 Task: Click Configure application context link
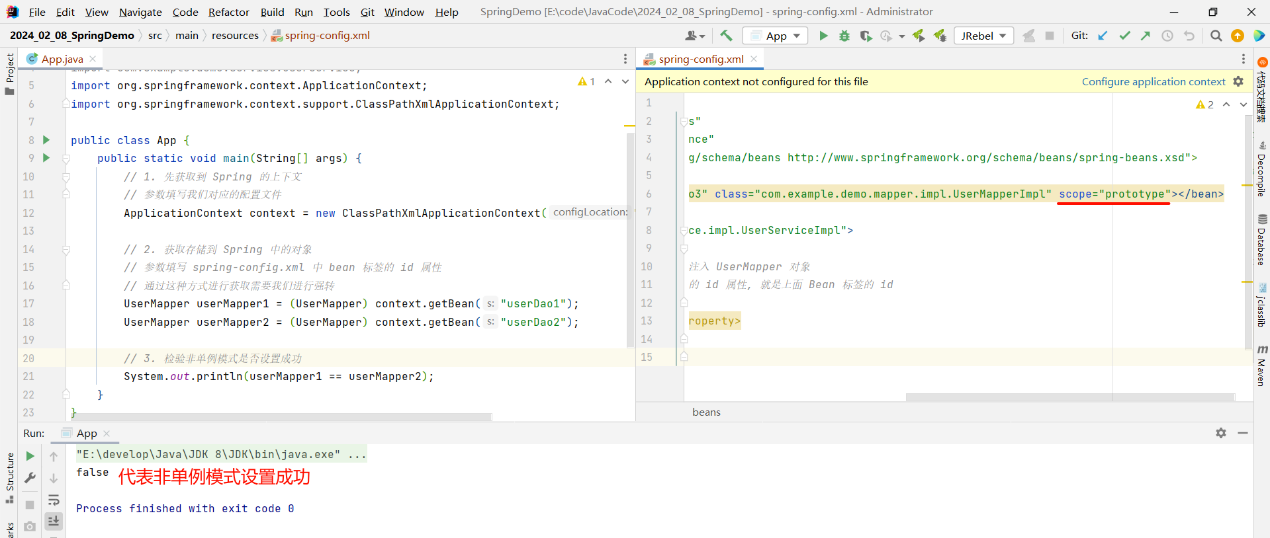[1154, 81]
